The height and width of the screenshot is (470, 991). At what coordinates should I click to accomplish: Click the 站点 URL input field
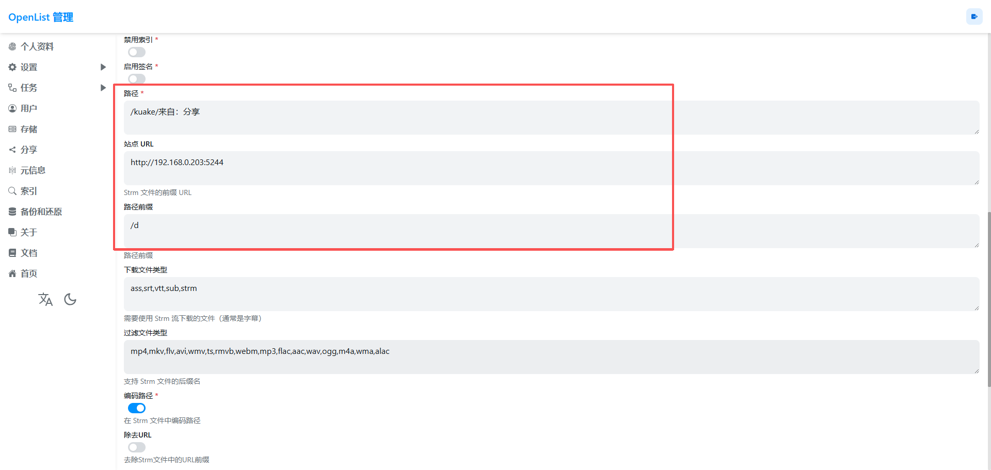point(552,168)
